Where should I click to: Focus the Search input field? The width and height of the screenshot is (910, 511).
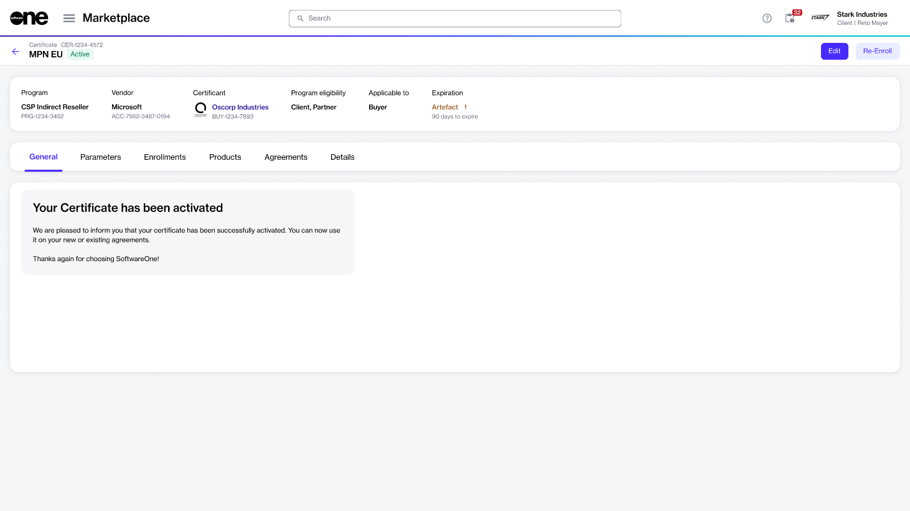tap(461, 19)
